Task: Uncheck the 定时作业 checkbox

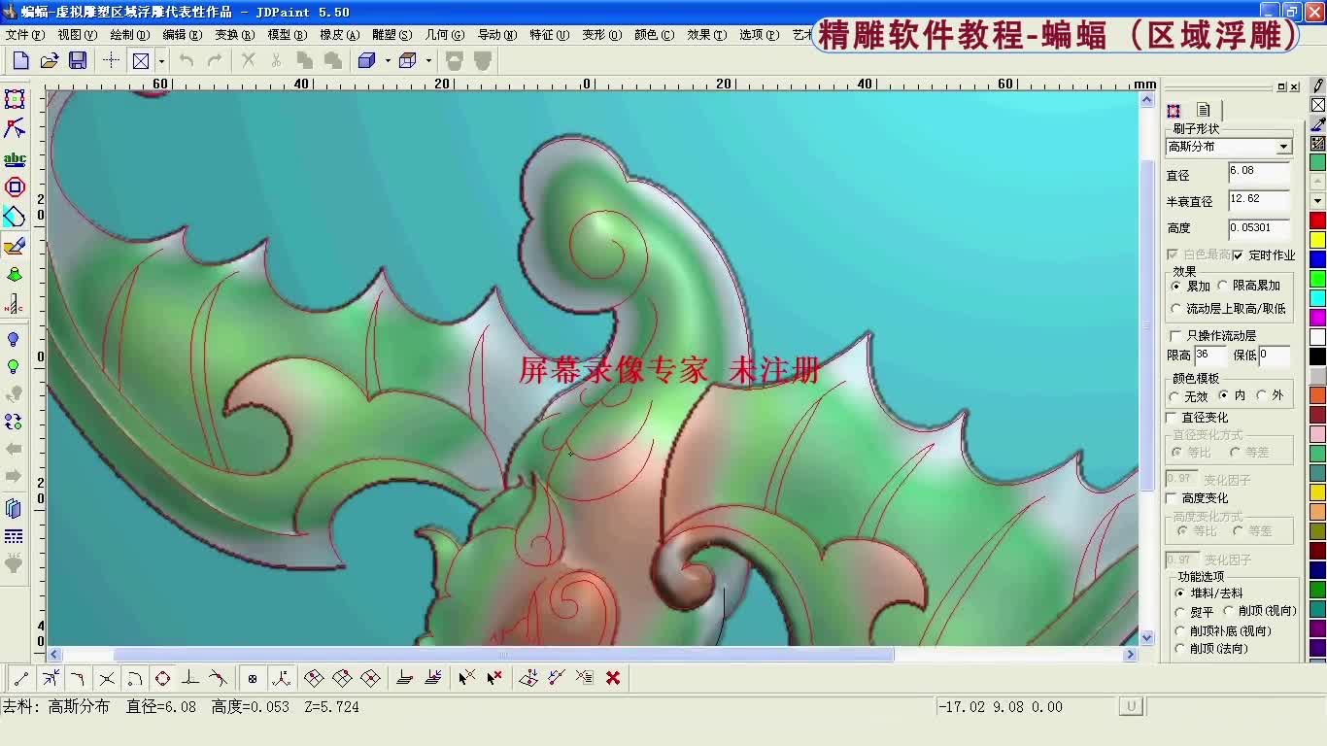Action: (x=1240, y=254)
